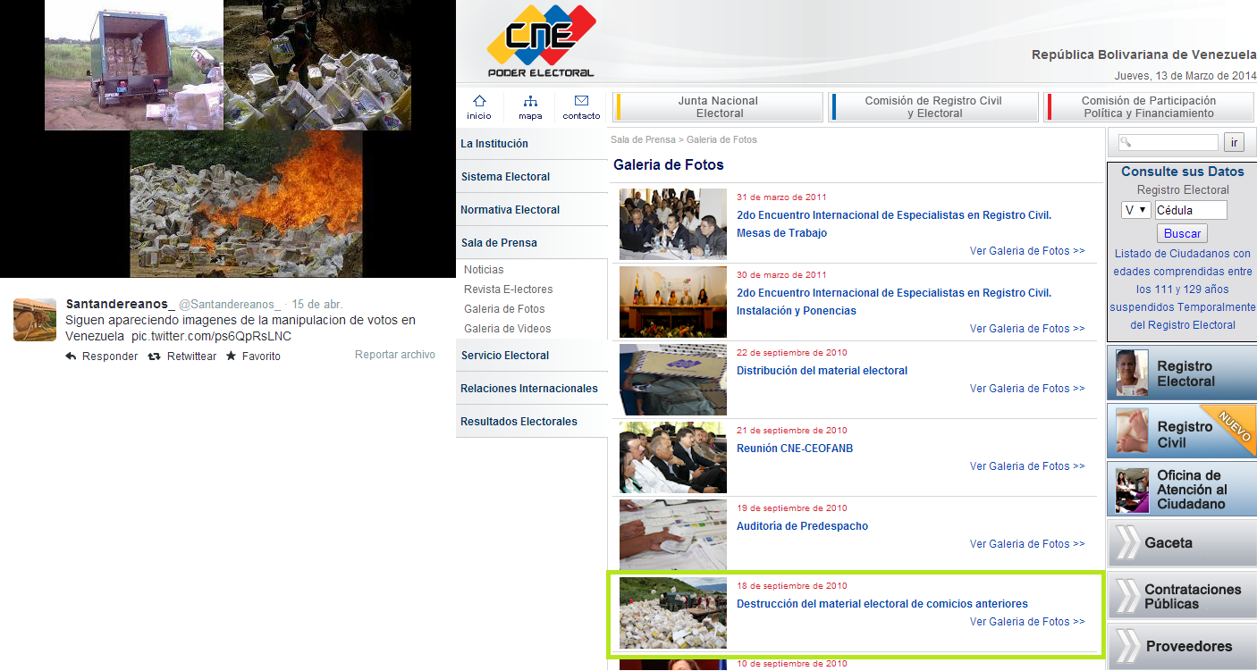Click the Cédula input field

click(x=1190, y=210)
